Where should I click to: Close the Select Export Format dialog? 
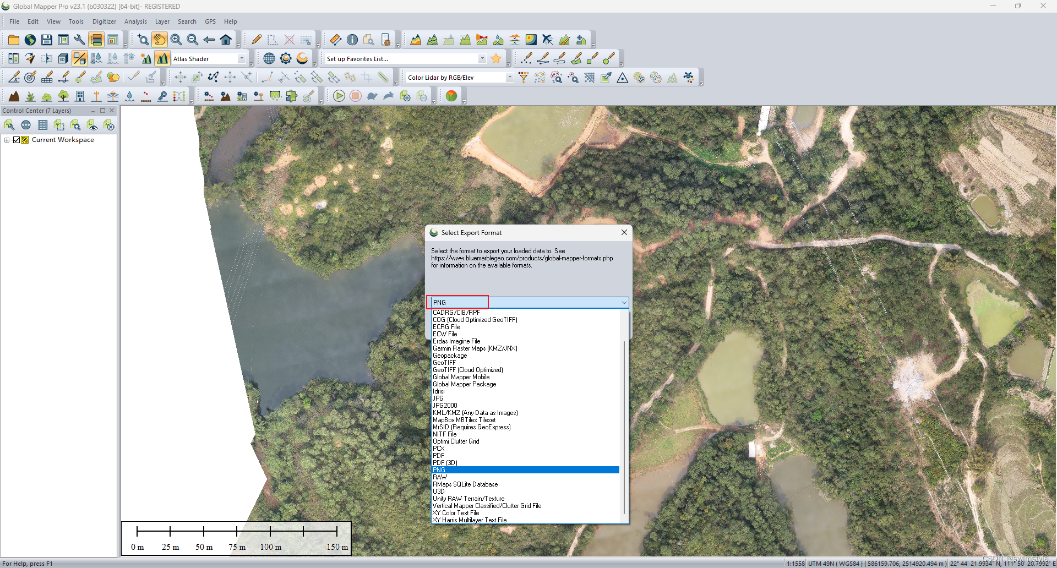click(624, 232)
